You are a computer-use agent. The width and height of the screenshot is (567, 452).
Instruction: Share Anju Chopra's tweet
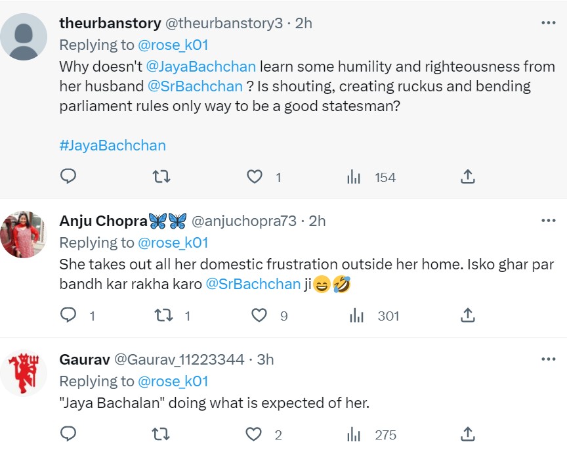467,315
